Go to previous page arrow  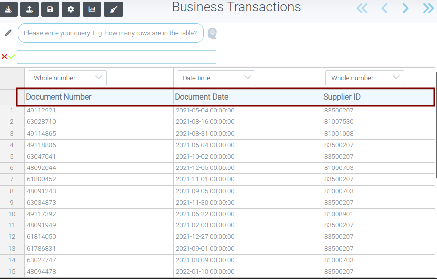384,8
